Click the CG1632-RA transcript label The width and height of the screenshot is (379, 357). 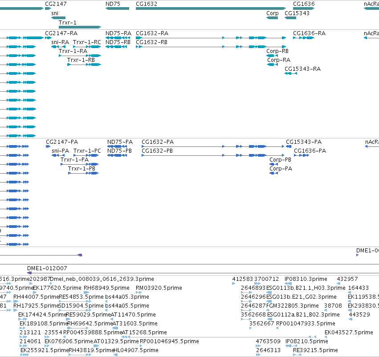pyautogui.click(x=152, y=33)
